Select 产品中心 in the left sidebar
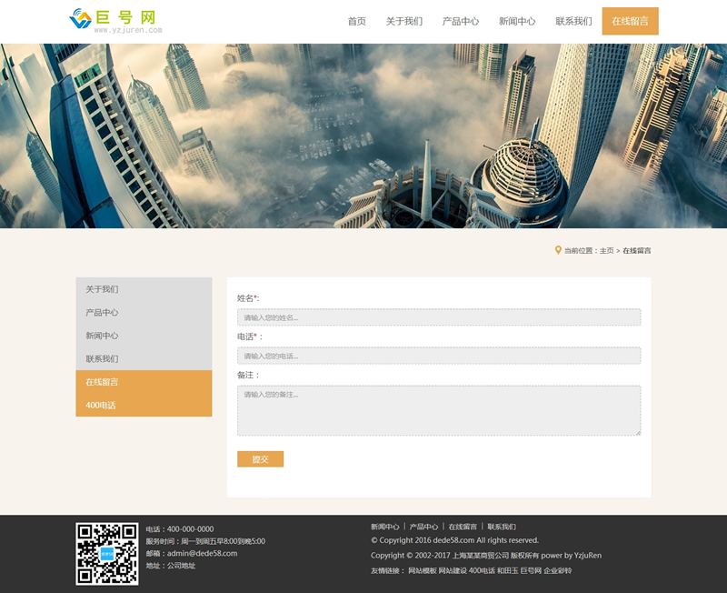 [102, 313]
